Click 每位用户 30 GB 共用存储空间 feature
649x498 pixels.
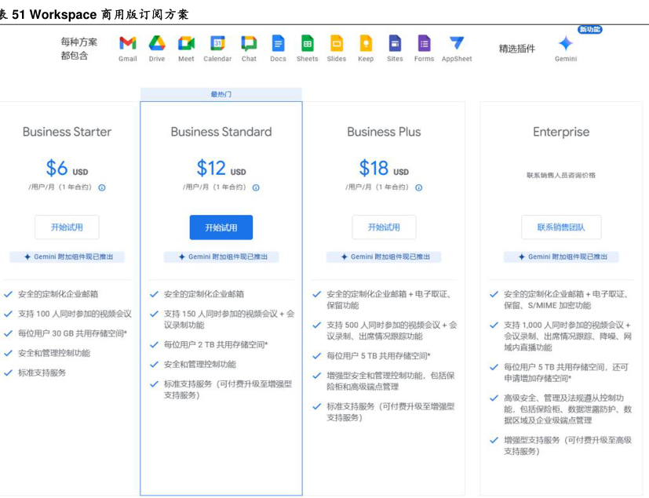(x=72, y=333)
